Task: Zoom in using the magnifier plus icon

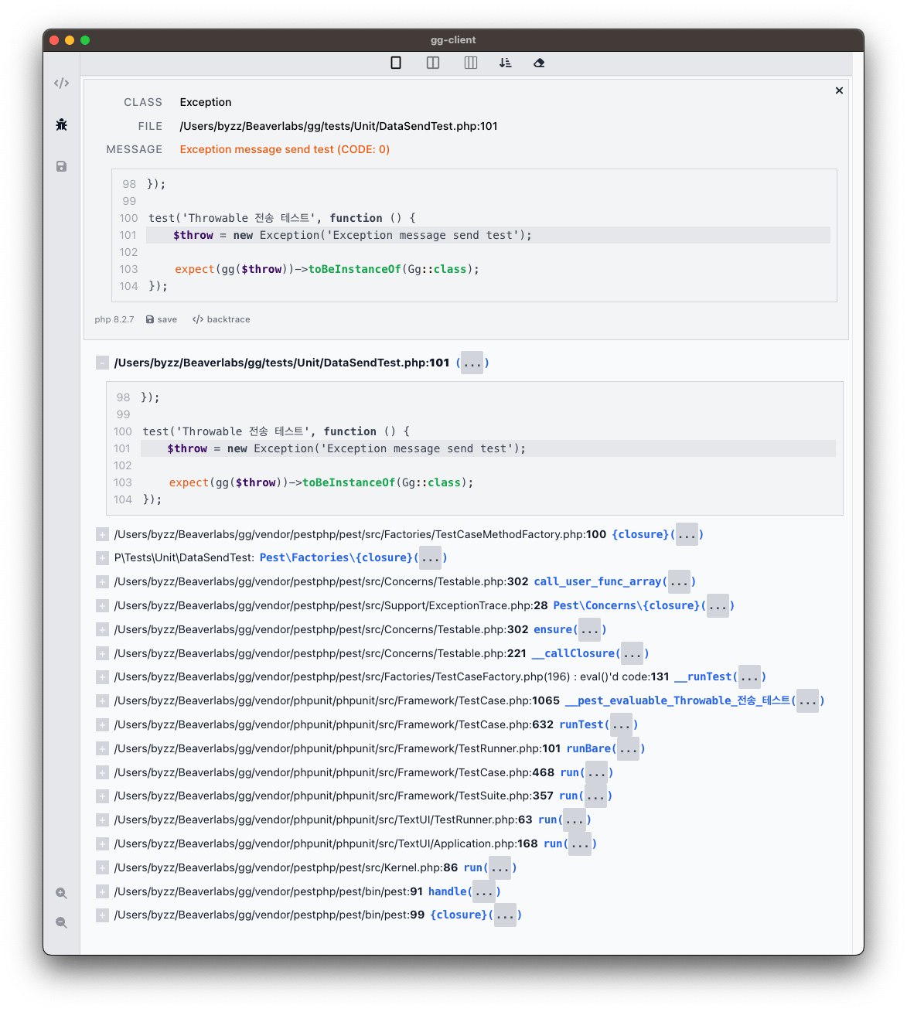Action: [x=62, y=894]
